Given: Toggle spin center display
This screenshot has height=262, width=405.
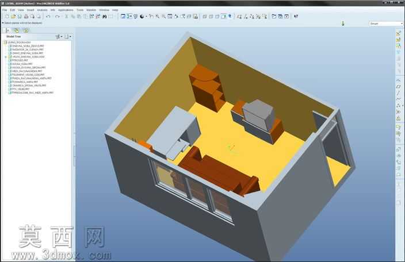Looking at the screenshot, I should pyautogui.click(x=129, y=16).
